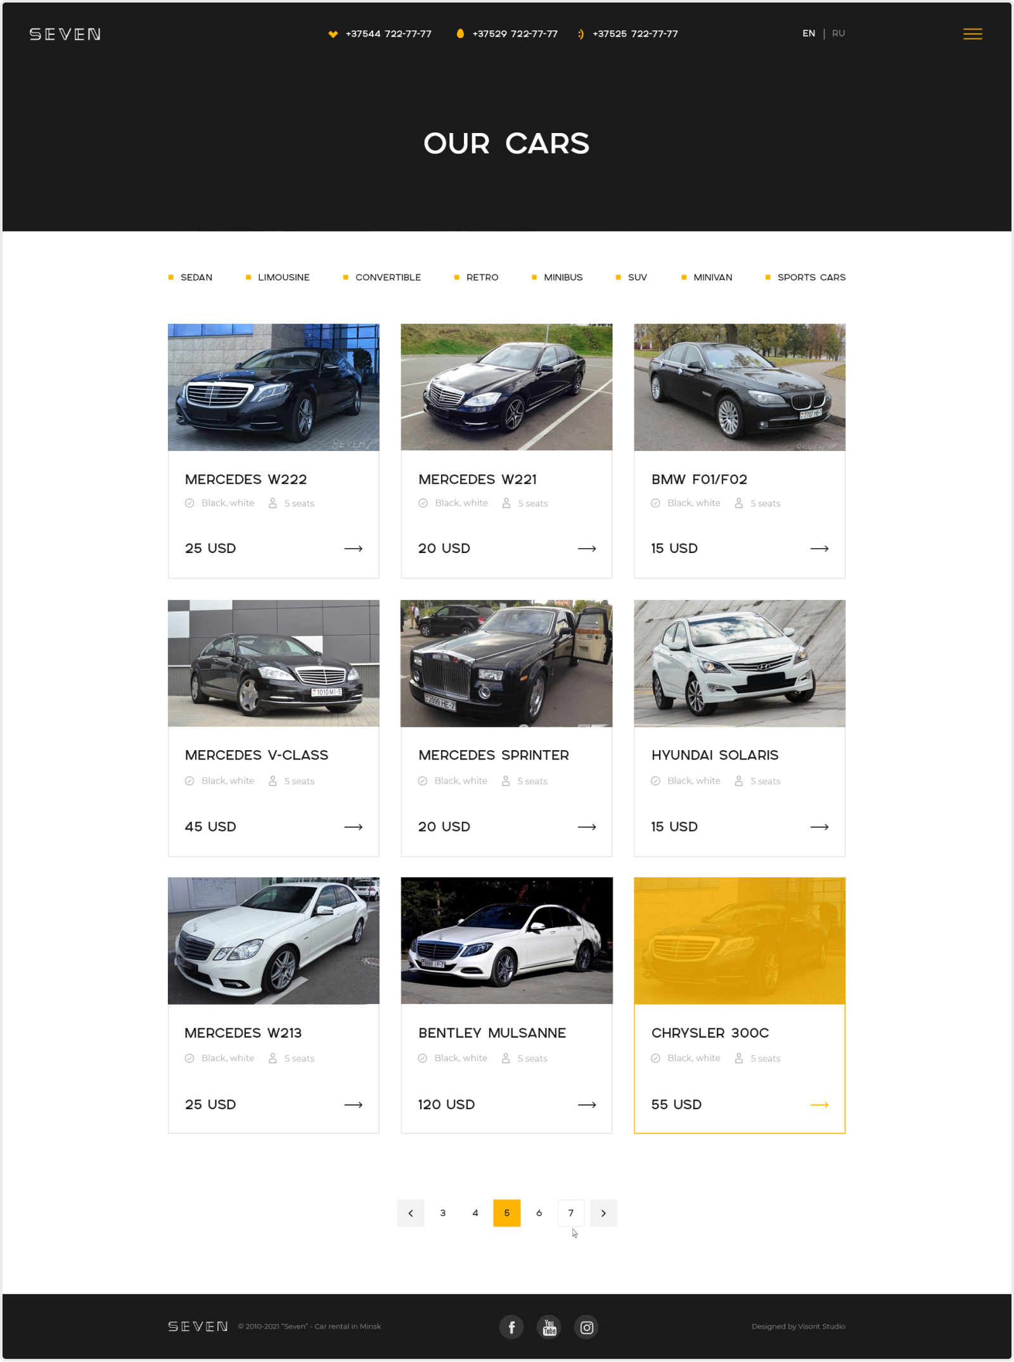Screen dimensions: 1014x1362
Task: Select current page 5 in pagination
Action: tap(507, 1213)
